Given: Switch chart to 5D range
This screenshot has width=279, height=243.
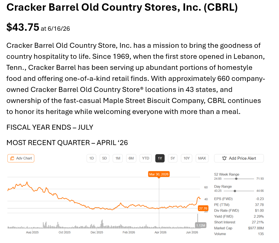Looking at the screenshot, I should coord(104,158).
